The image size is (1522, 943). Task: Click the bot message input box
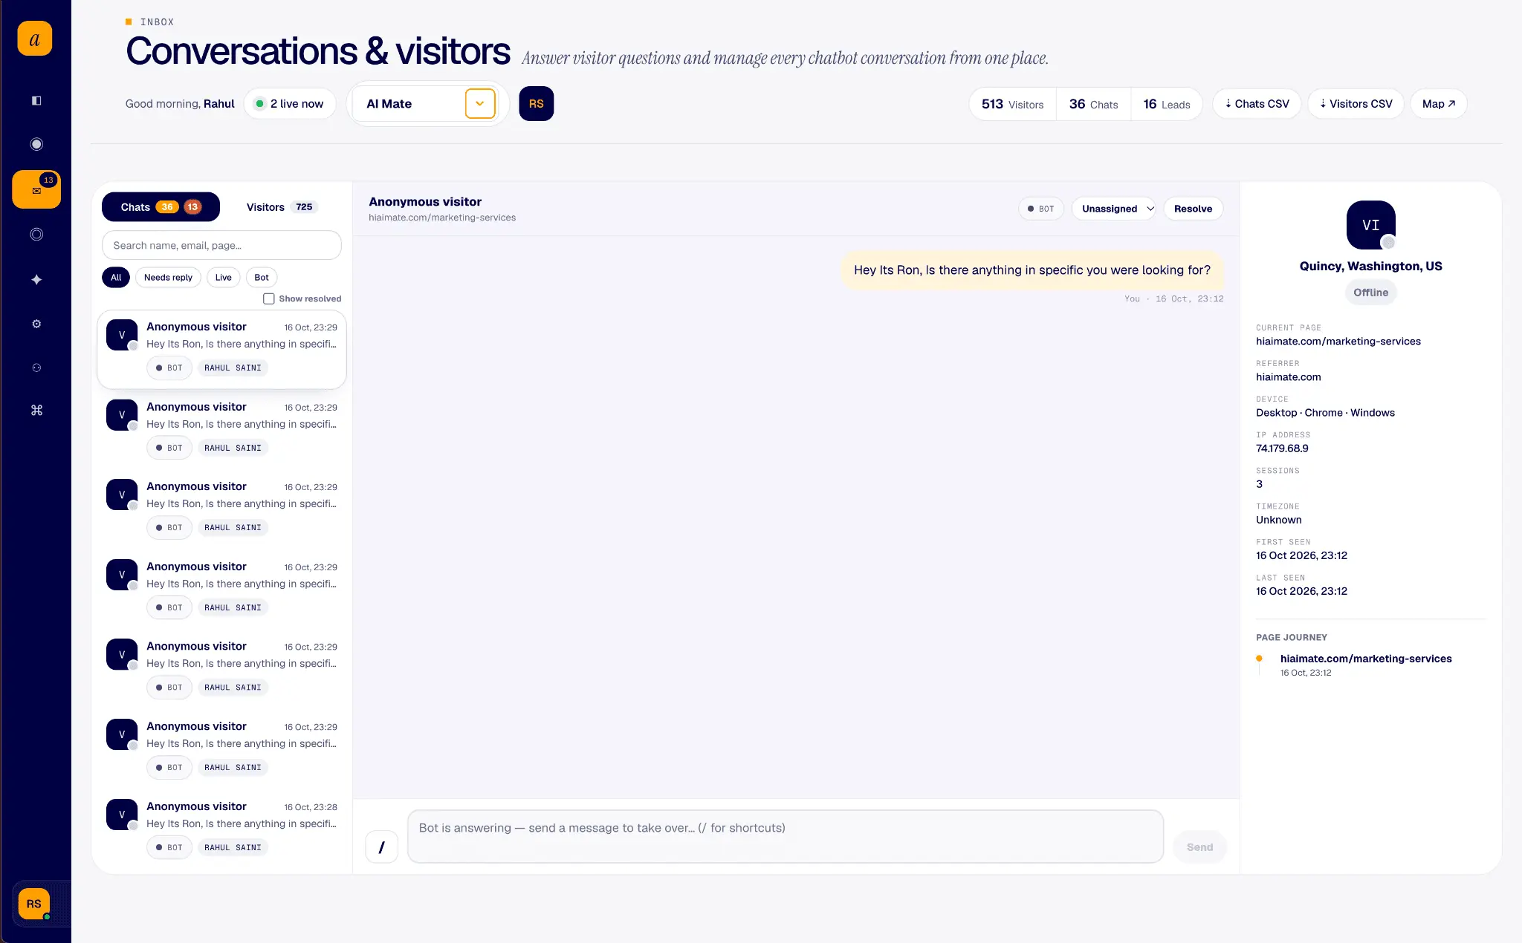[x=786, y=836]
